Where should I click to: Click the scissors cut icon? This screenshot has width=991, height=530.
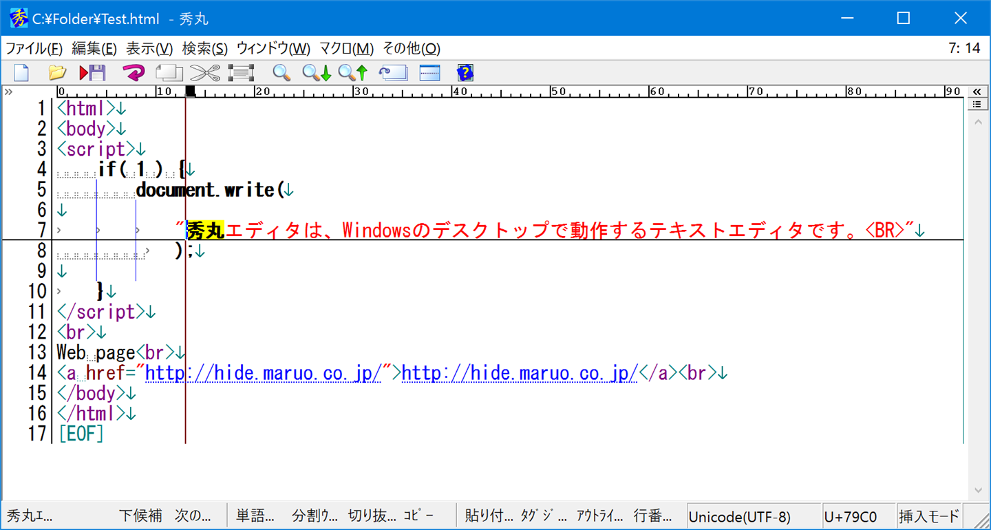tap(204, 72)
